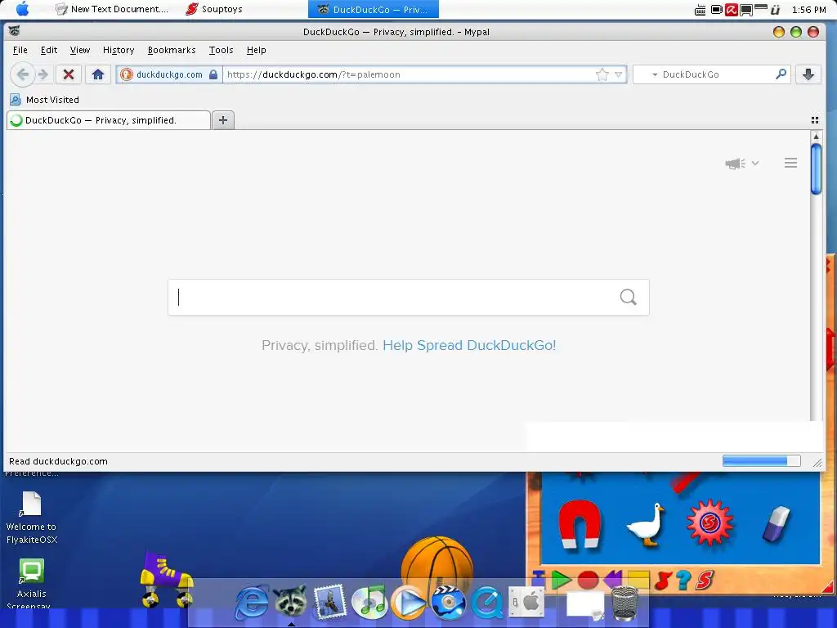Click the purple rewind arrows in Souptoys
This screenshot has height=628, width=837.
coord(613,580)
